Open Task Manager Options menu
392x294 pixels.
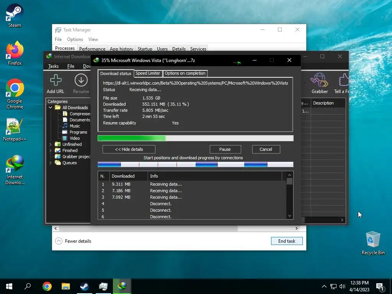(x=75, y=39)
